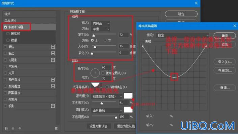Select the upper-right curve endpoint in contour editor
Image resolution: width=238 pixels, height=134 pixels.
click(x=206, y=46)
